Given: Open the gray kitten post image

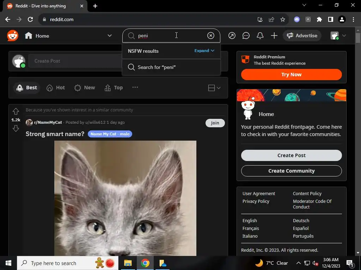Looking at the screenshot, I should point(125,198).
